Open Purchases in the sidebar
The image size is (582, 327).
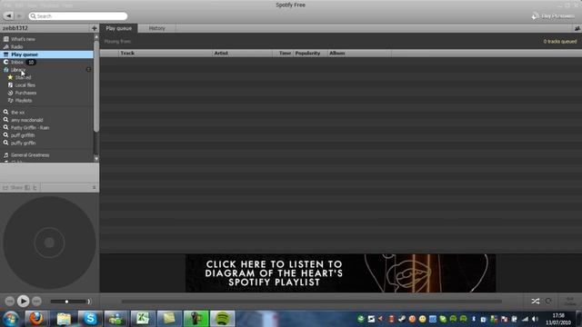click(x=25, y=93)
